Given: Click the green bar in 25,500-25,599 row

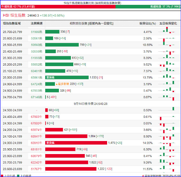Looking at the screenshot, I should point(62,45).
